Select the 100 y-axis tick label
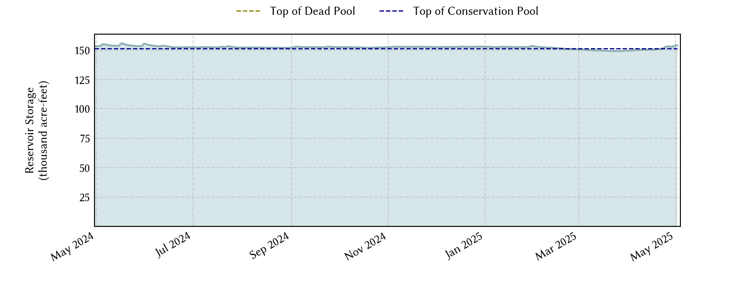 pos(82,110)
